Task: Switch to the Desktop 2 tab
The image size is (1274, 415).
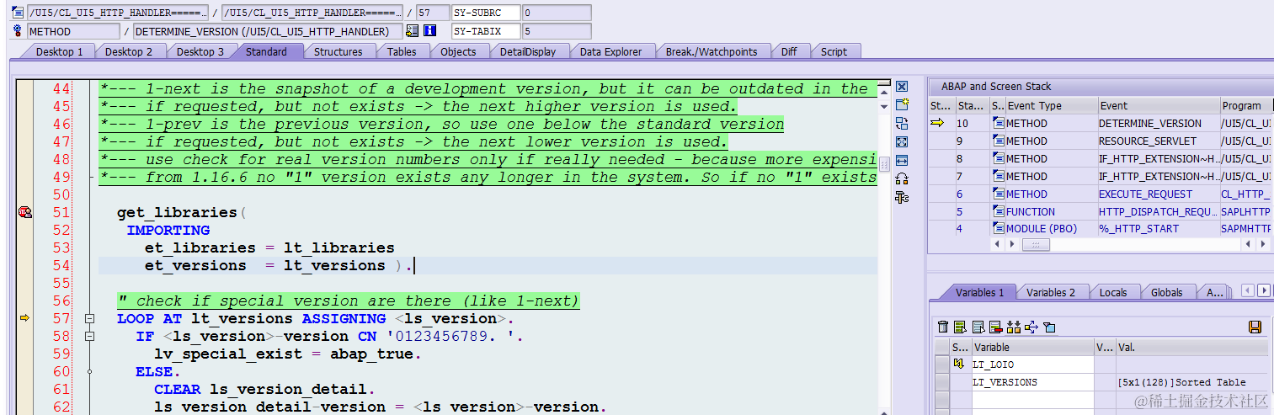Action: click(x=129, y=52)
